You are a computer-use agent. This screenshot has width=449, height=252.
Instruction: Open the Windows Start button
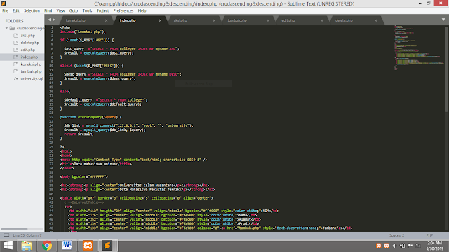pos(8,246)
